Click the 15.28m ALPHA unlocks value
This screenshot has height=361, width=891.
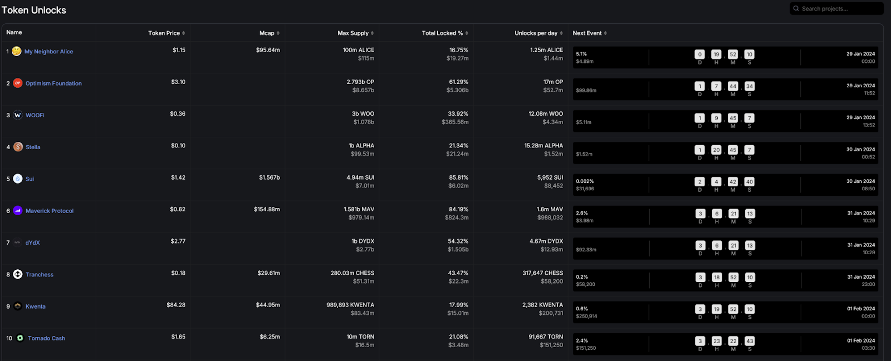tap(544, 146)
